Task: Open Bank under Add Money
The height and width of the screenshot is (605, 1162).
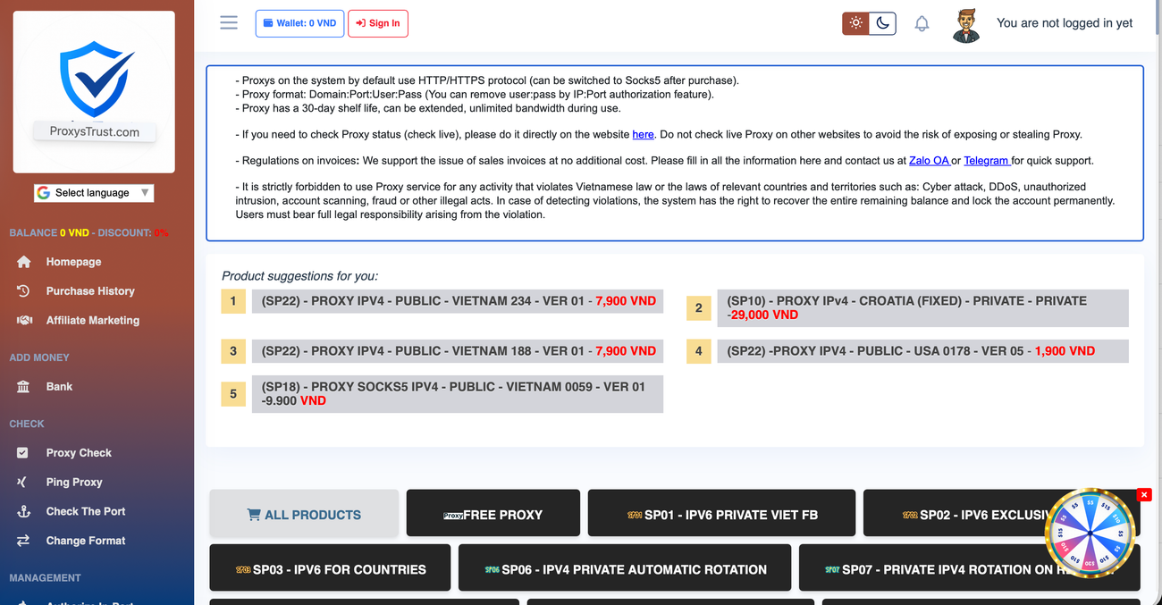Action: click(x=59, y=387)
